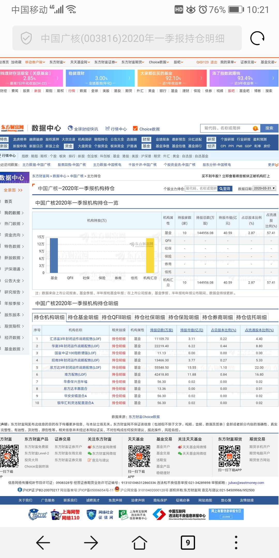The width and height of the screenshot is (279, 558).
Task: Open 隐私保护 in the footer bar
Action: (x=160, y=500)
